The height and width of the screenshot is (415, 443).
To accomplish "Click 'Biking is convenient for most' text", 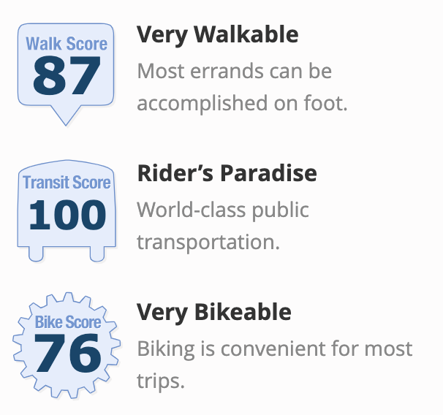I will pyautogui.click(x=275, y=349).
